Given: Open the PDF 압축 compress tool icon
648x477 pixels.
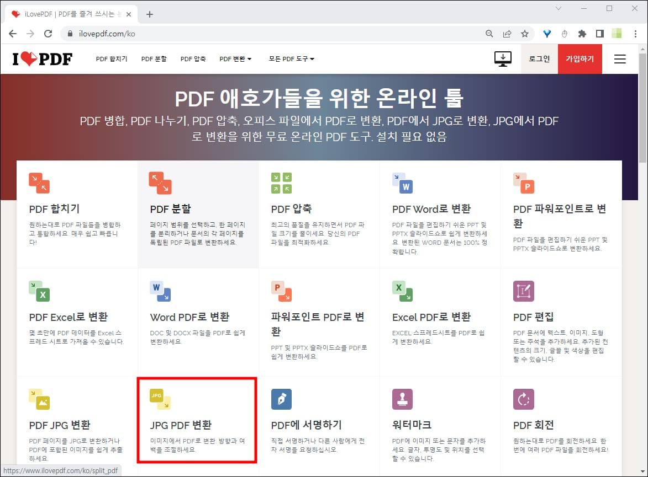Looking at the screenshot, I should 281,182.
